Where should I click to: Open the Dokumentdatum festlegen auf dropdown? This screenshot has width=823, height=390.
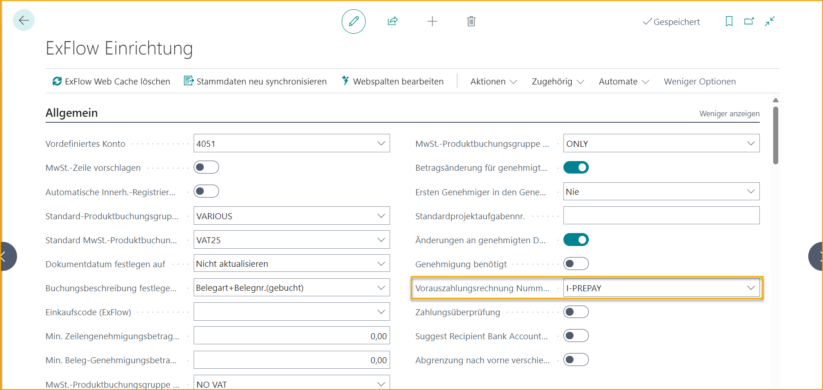(x=381, y=264)
